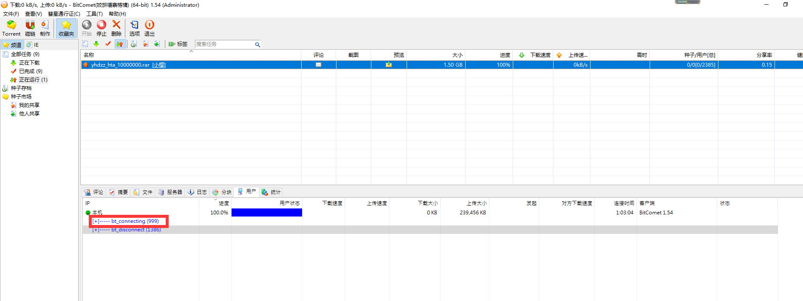This screenshot has width=803, height=301.
Task: Expand the bt_connecting (999) group
Action: click(x=96, y=221)
